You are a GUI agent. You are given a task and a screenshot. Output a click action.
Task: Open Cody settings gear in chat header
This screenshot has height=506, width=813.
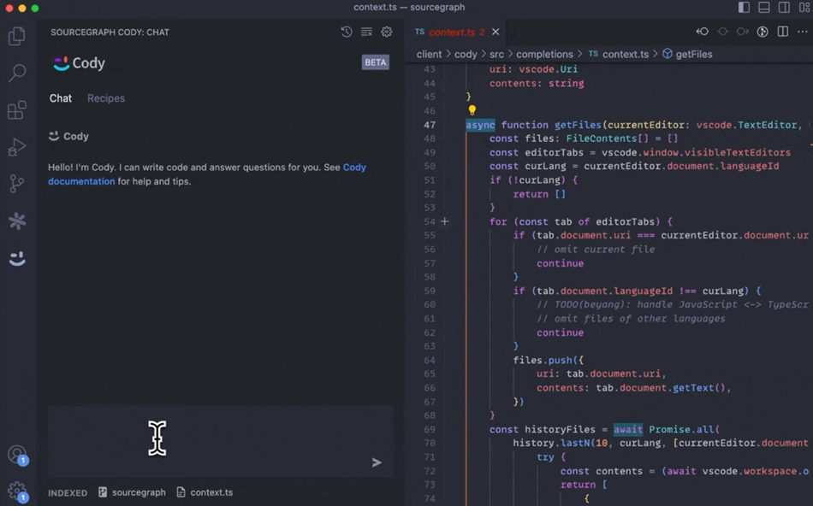[x=387, y=32]
